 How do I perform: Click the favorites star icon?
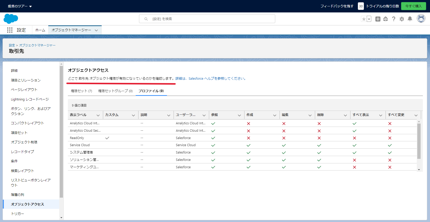click(364, 19)
